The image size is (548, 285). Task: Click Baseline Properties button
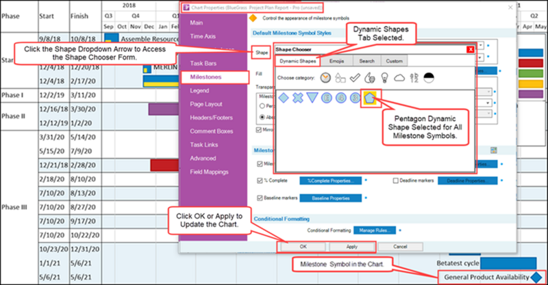331,198
